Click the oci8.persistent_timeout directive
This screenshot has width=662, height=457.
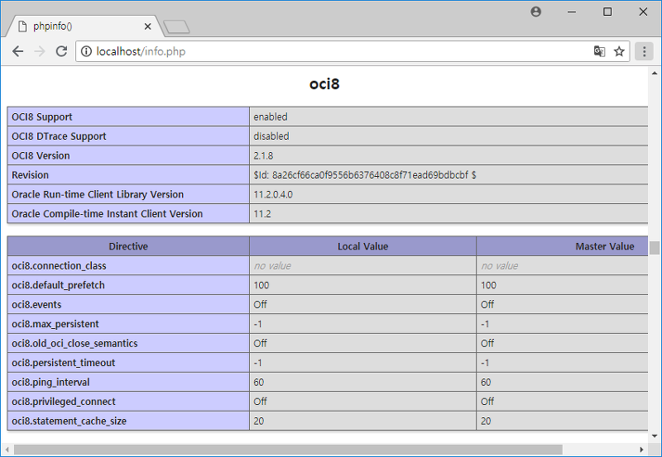(64, 363)
